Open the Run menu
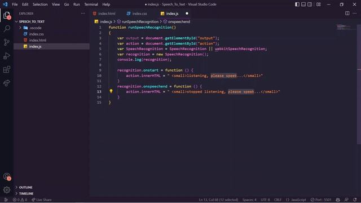 (77, 5)
